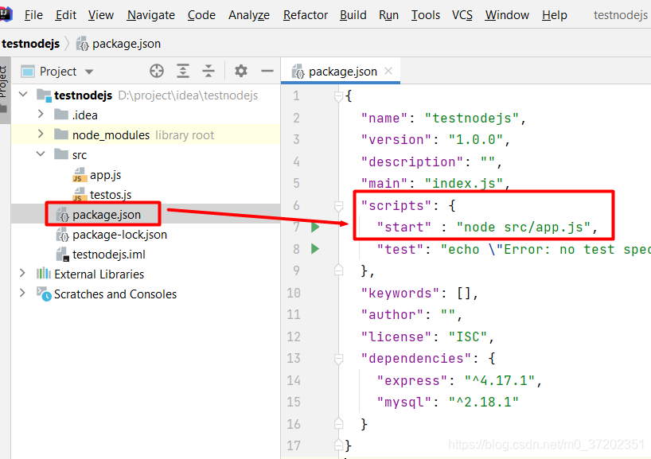The image size is (651, 459).
Task: Run the test script via second gutter arrow
Action: coord(314,248)
